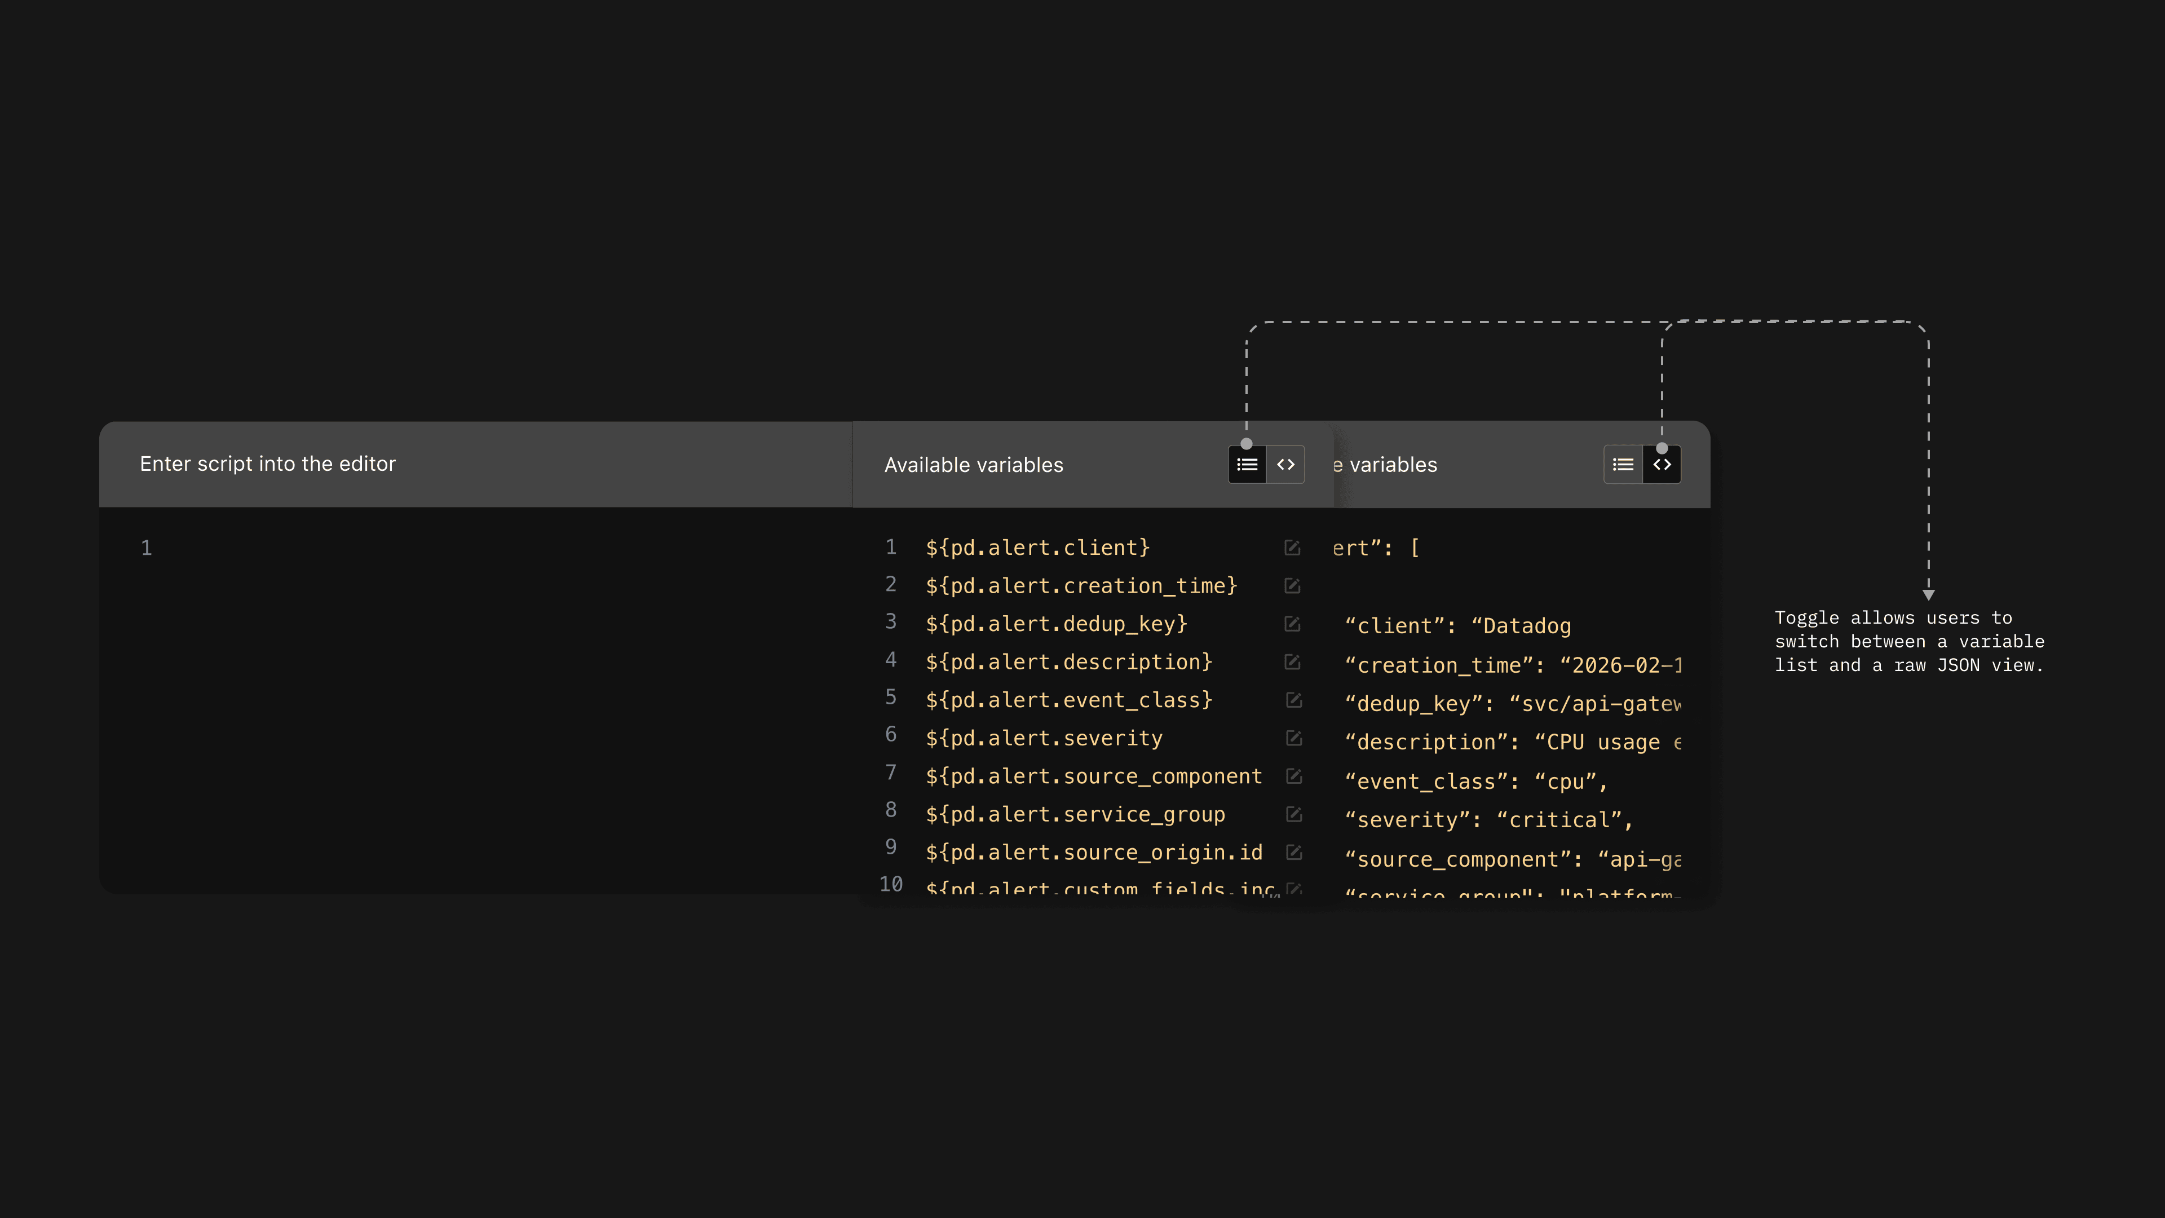The width and height of the screenshot is (2165, 1218).
Task: Click the edit icon next to ${pd.alert.description}
Action: pyautogui.click(x=1292, y=661)
